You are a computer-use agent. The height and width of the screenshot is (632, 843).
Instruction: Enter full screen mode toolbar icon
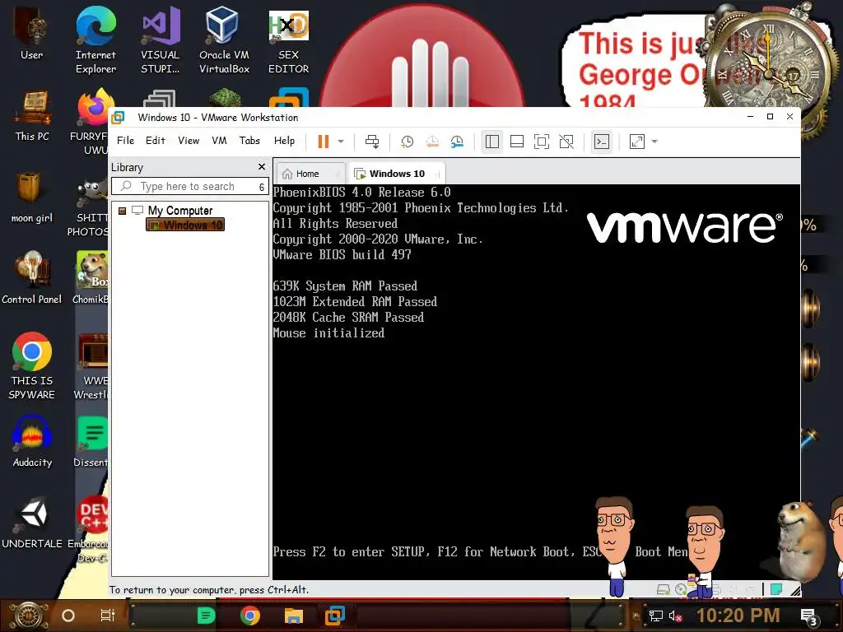click(x=542, y=142)
